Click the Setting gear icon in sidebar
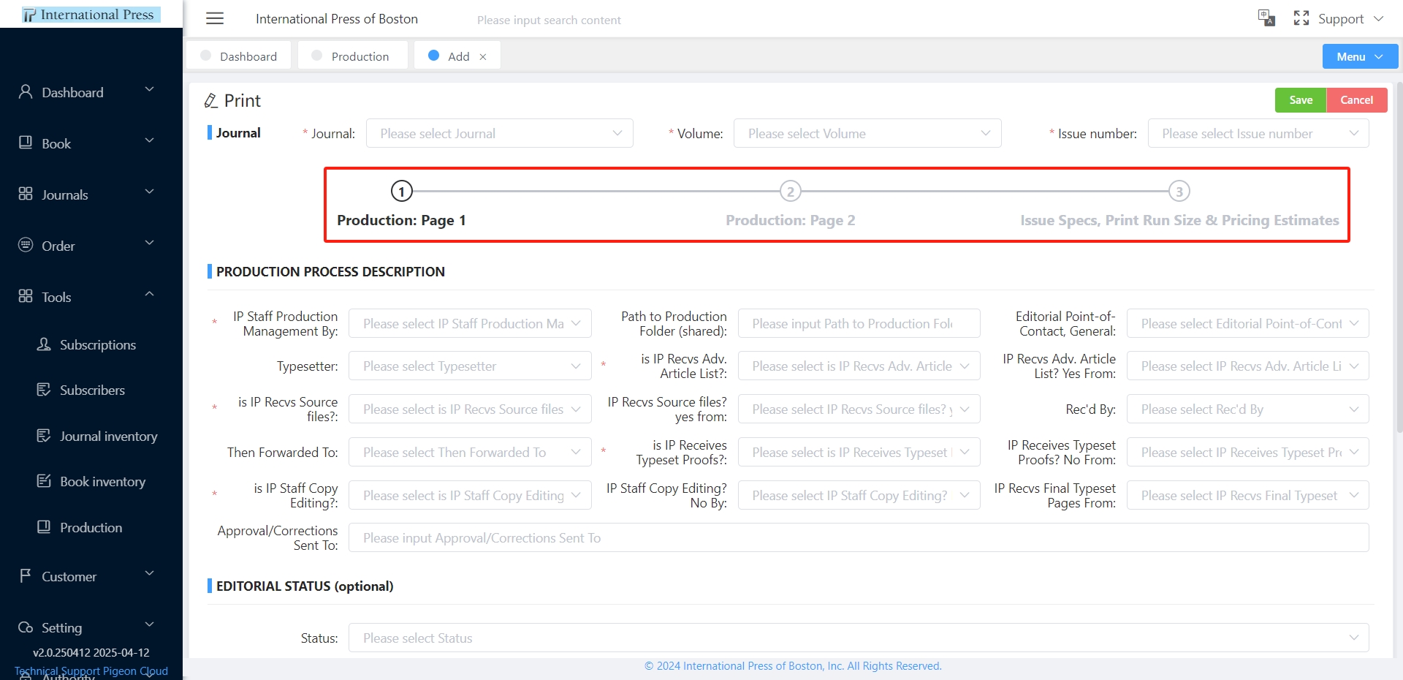1403x680 pixels. [x=26, y=627]
